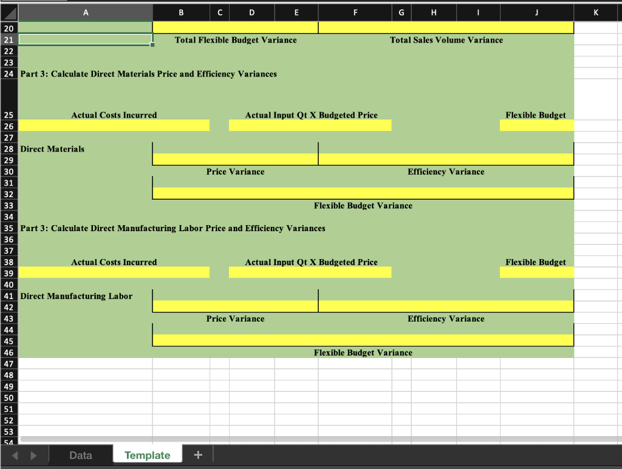Click 'Efficiency Variance' label in row 30

[x=446, y=172]
